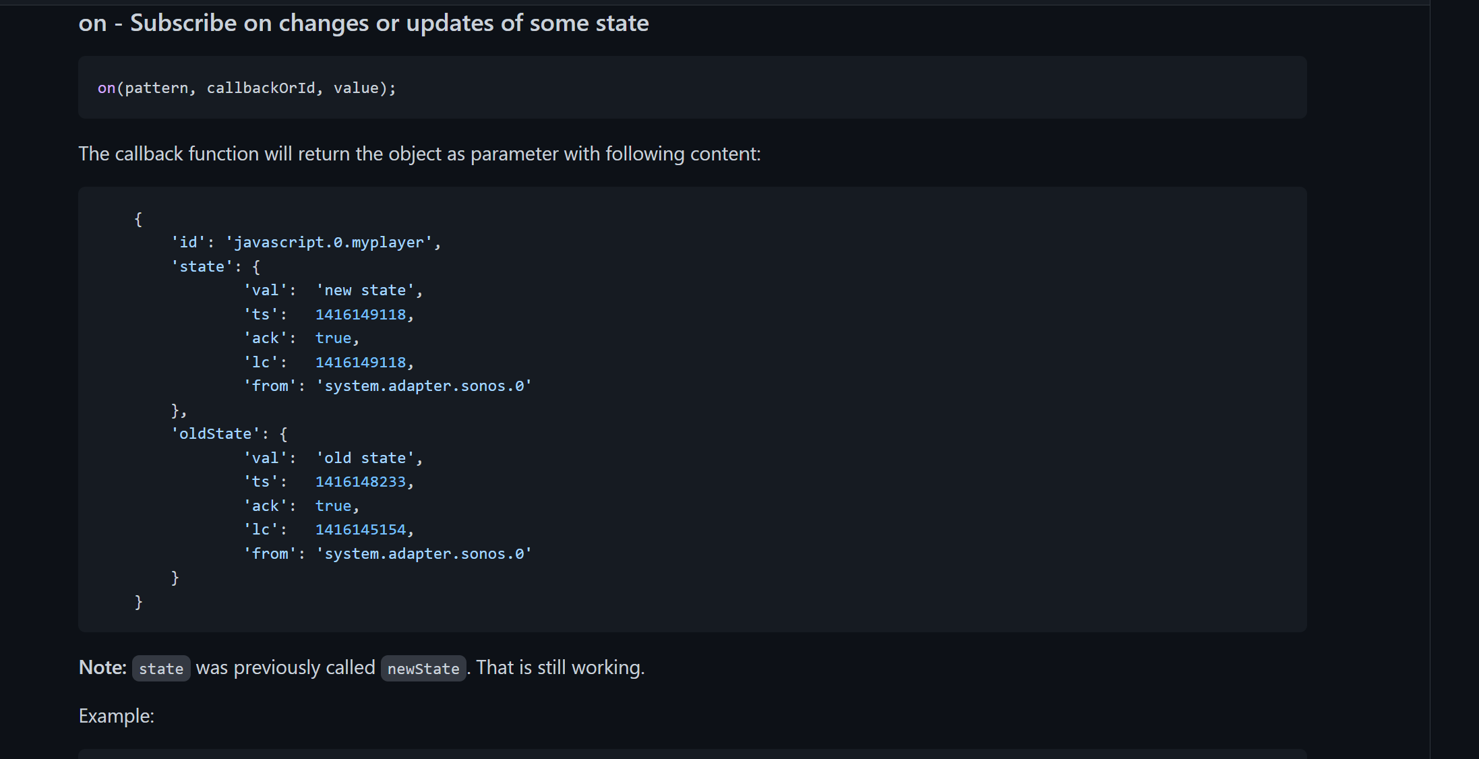This screenshot has height=759, width=1479.
Task: Click the first 1416149118 ts value
Action: pos(361,315)
